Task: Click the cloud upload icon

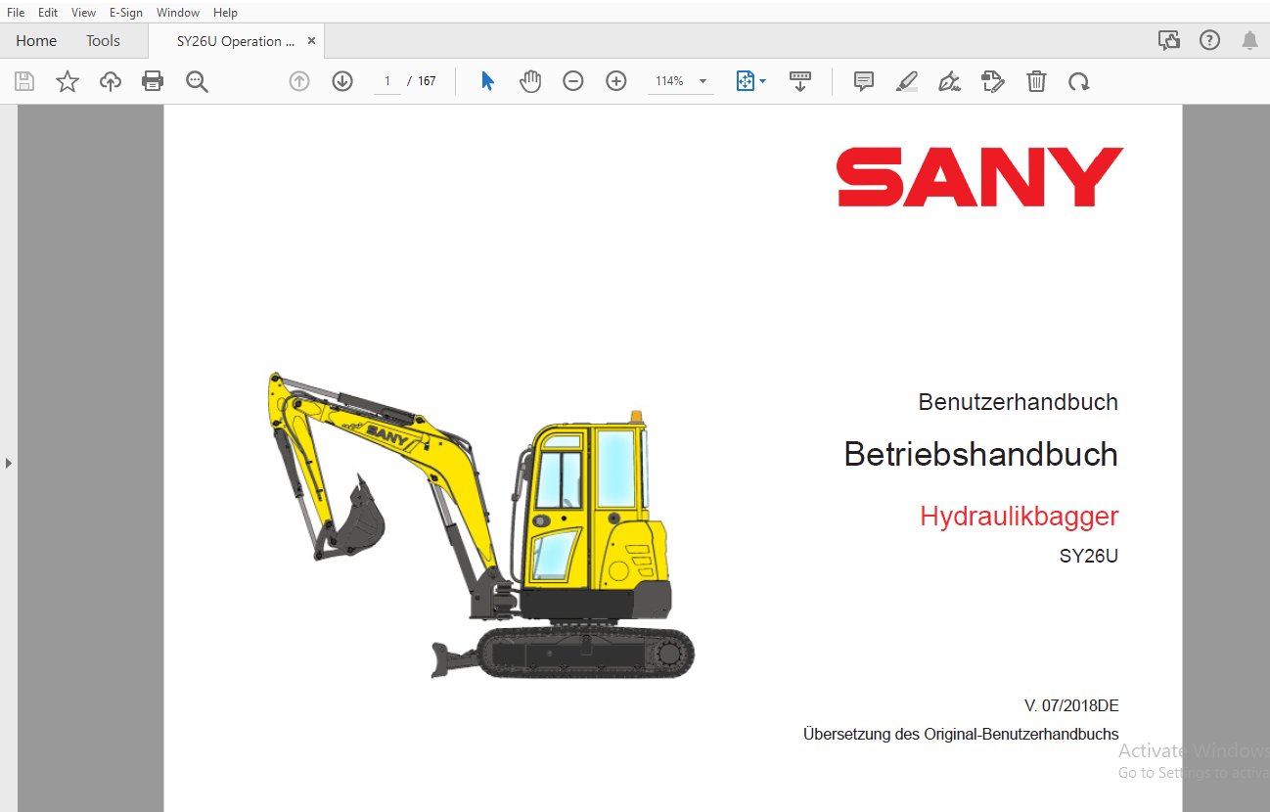Action: tap(111, 81)
